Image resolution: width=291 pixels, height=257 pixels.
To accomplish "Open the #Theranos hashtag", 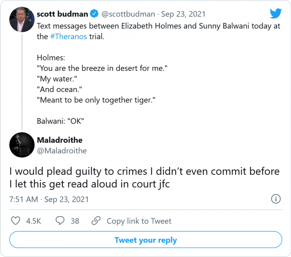I will coord(69,36).
